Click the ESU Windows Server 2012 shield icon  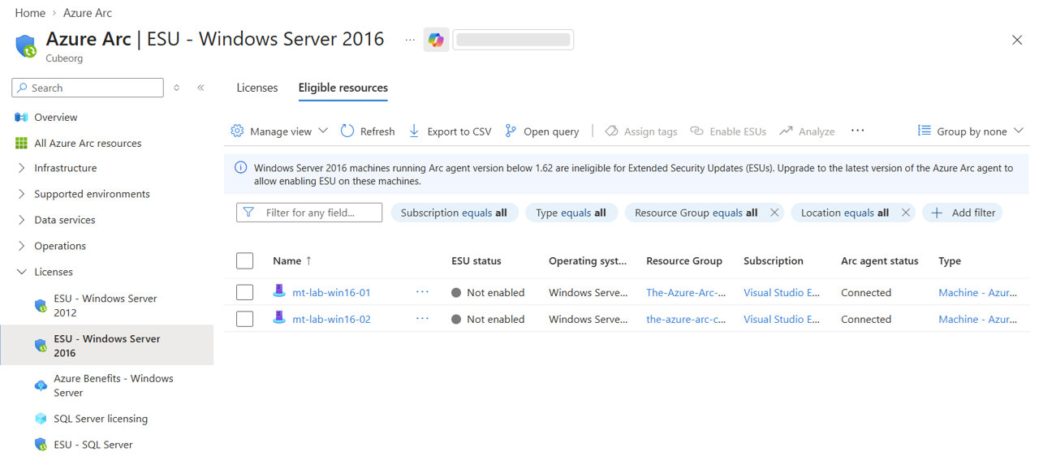(x=41, y=305)
